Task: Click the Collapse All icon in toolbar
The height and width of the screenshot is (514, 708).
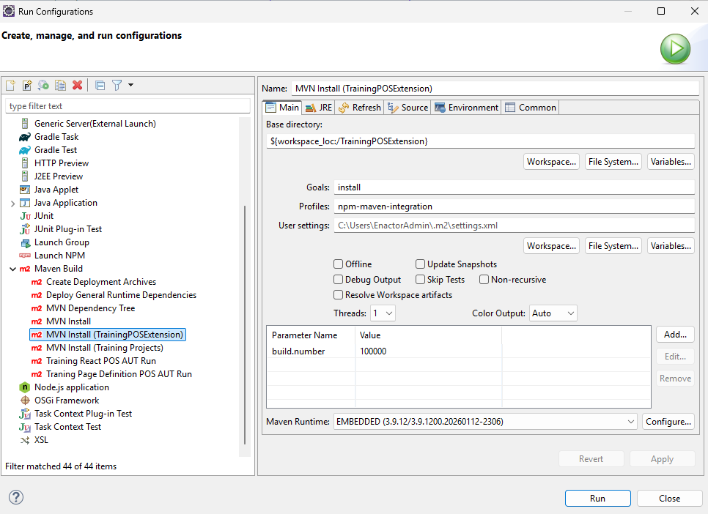Action: [x=100, y=85]
